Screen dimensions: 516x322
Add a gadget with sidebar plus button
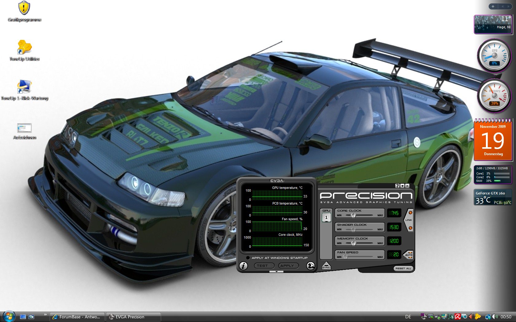point(493,6)
